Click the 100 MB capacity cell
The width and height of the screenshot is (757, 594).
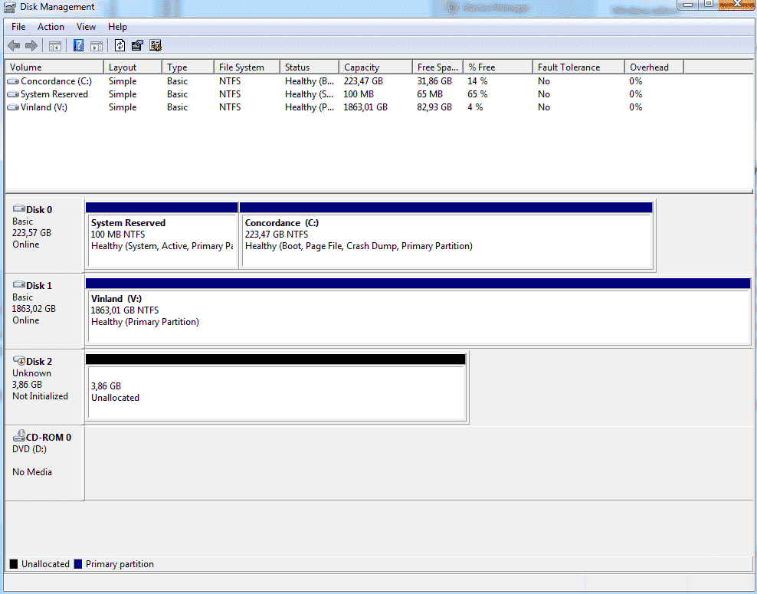pos(359,94)
